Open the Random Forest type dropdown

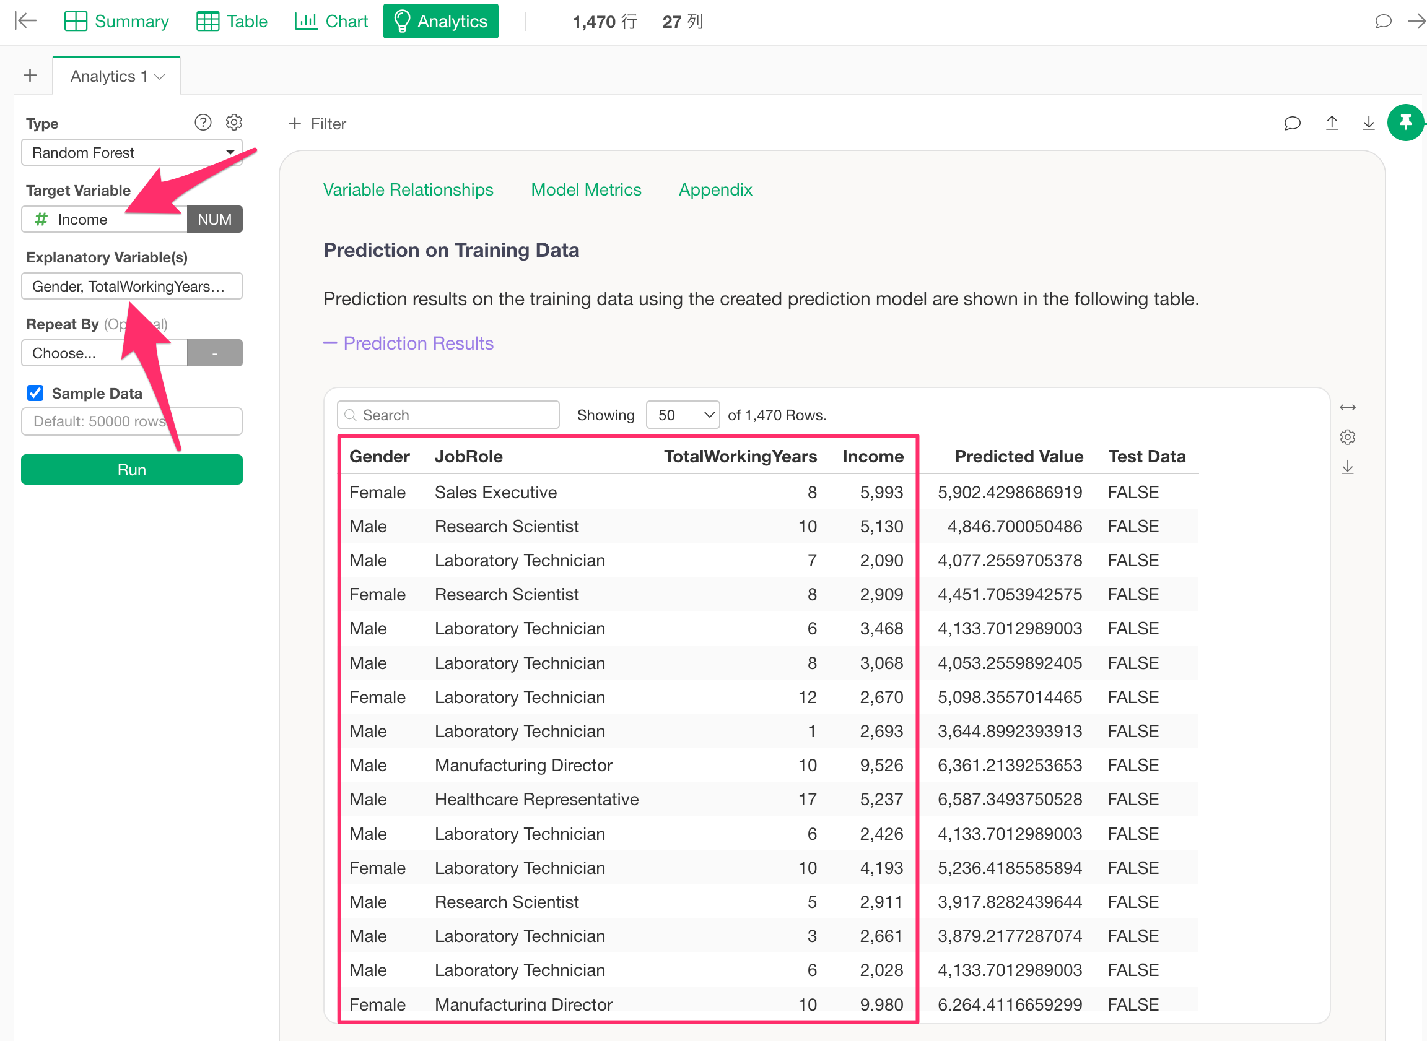[x=132, y=152]
